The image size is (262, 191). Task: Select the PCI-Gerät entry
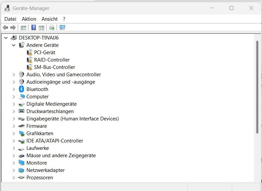click(x=45, y=53)
